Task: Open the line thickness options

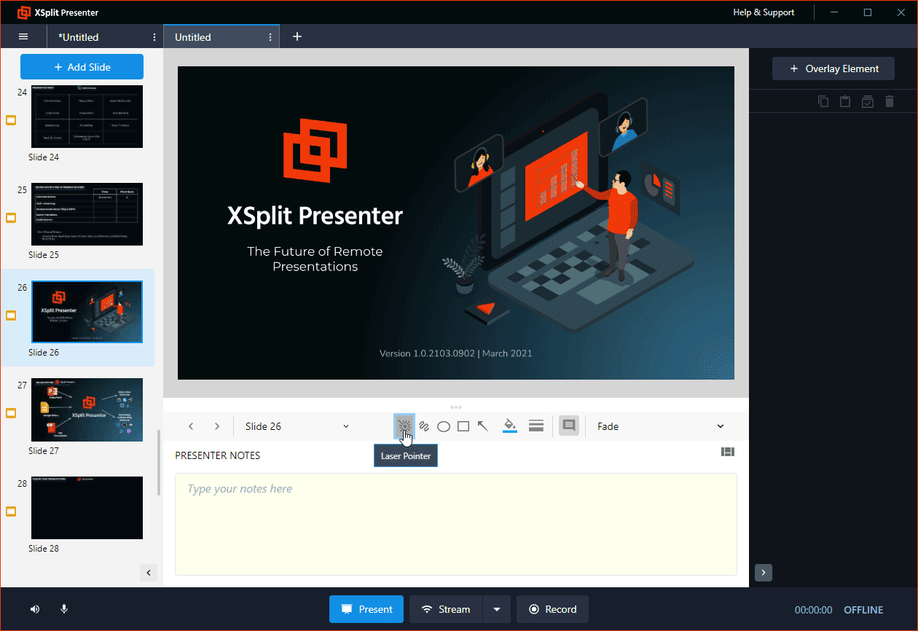Action: pyautogui.click(x=536, y=426)
